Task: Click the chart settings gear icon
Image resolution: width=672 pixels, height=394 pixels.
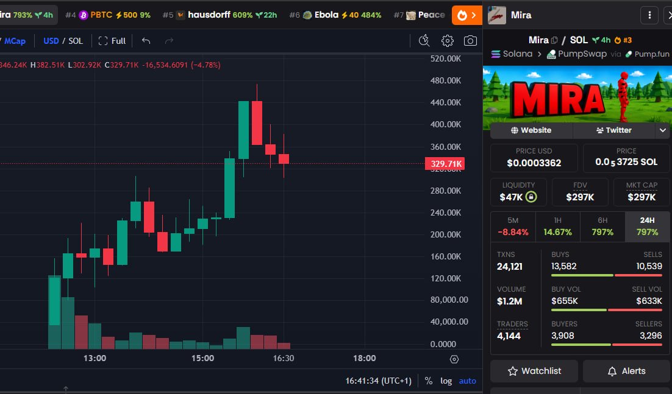Action: [x=448, y=41]
